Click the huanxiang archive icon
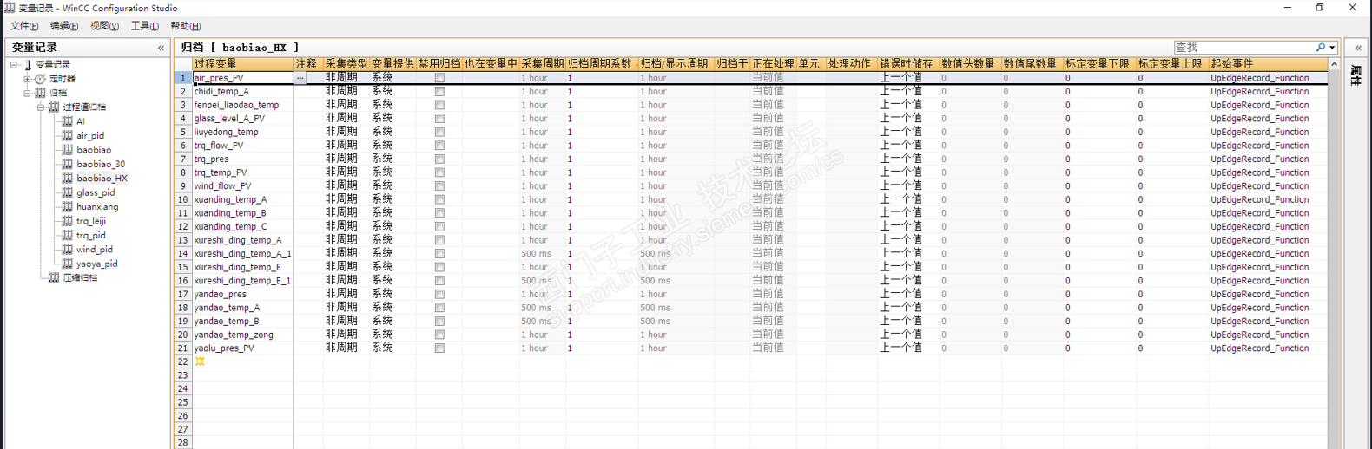1372x449 pixels. 67,206
